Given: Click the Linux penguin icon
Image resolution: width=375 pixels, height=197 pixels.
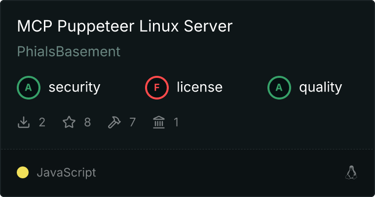Looking at the screenshot, I should tap(351, 172).
